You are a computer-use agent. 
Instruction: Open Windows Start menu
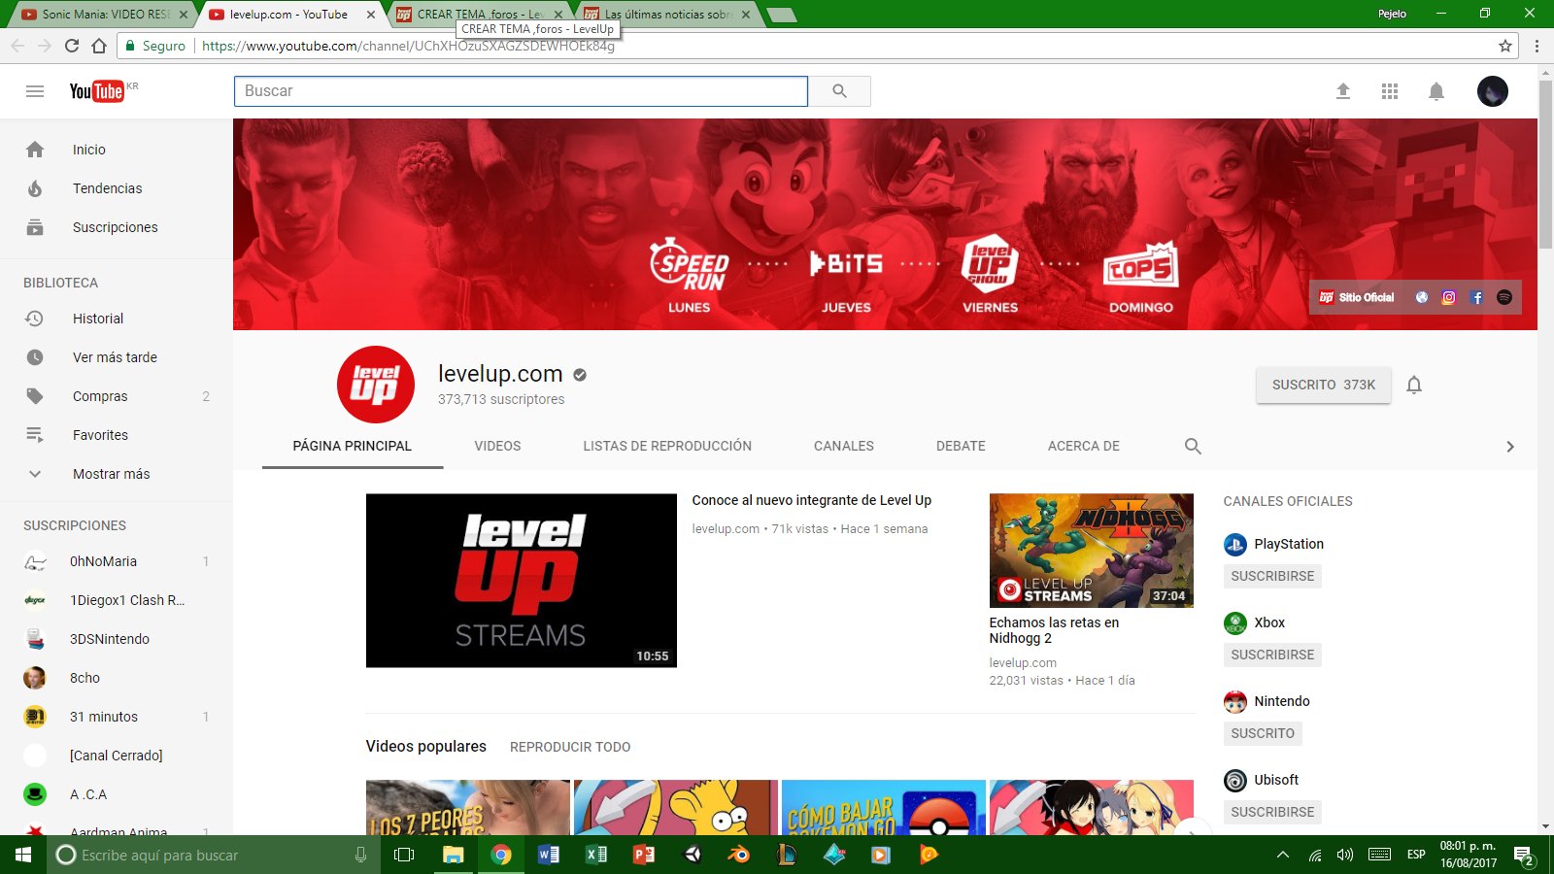point(23,855)
